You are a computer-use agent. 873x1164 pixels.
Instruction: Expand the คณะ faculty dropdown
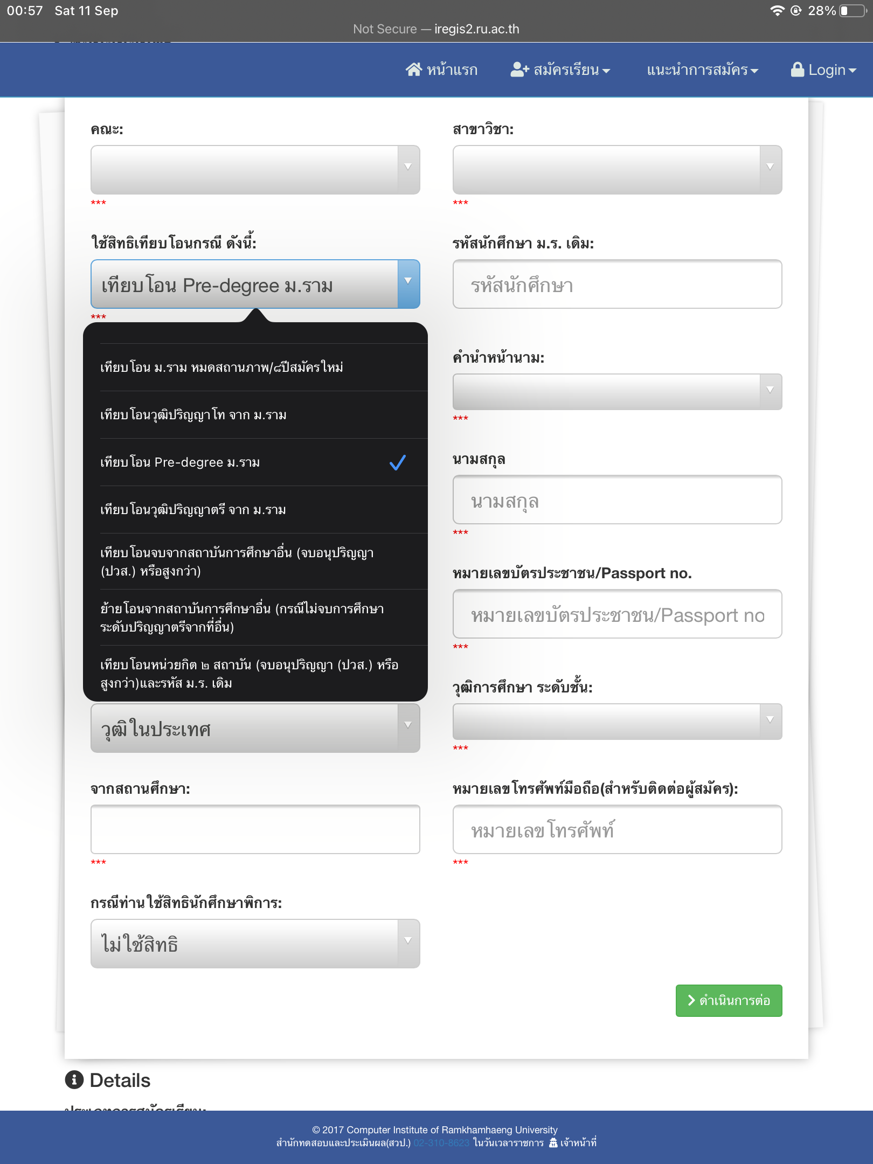coord(255,170)
